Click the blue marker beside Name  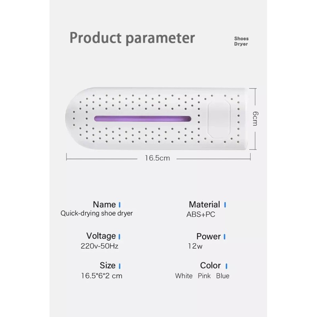pos(120,205)
